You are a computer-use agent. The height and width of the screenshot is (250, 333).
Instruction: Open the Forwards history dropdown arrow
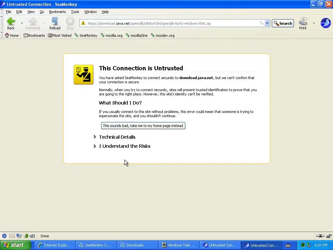[44, 23]
